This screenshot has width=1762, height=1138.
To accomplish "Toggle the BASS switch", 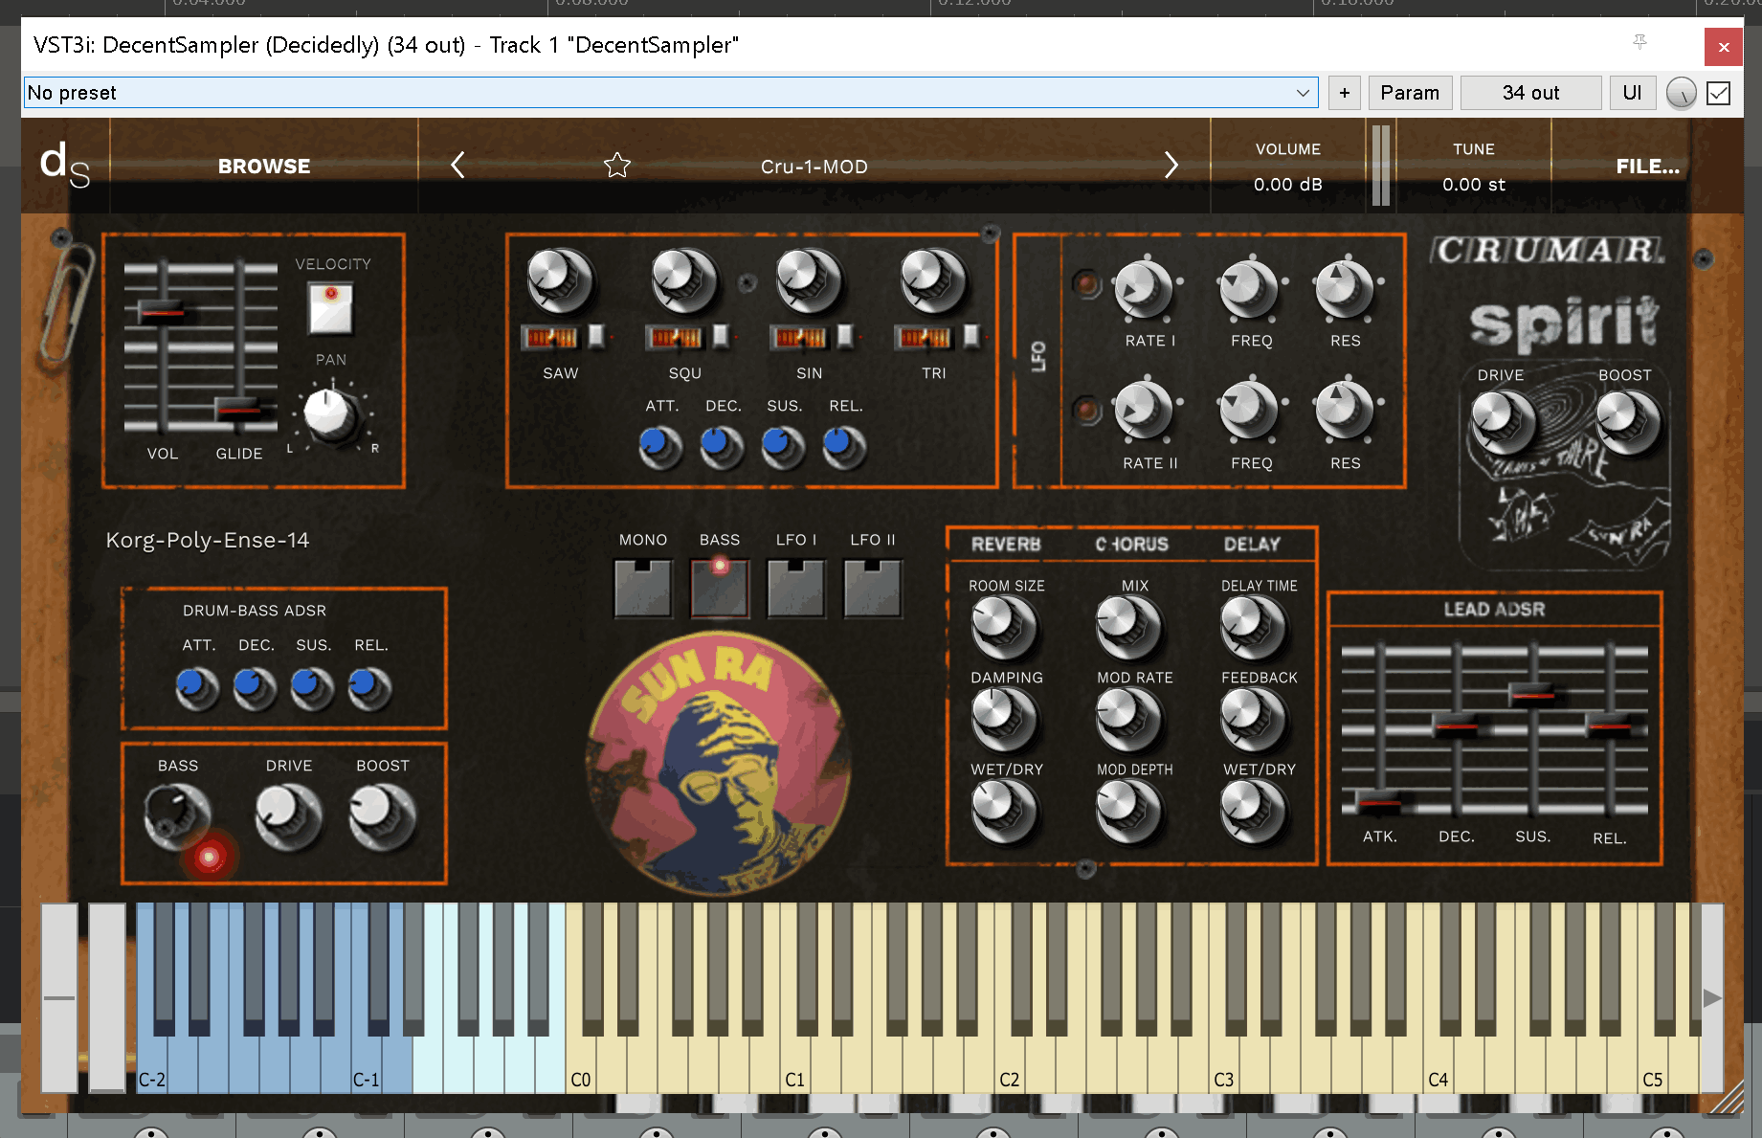I will click(x=720, y=589).
